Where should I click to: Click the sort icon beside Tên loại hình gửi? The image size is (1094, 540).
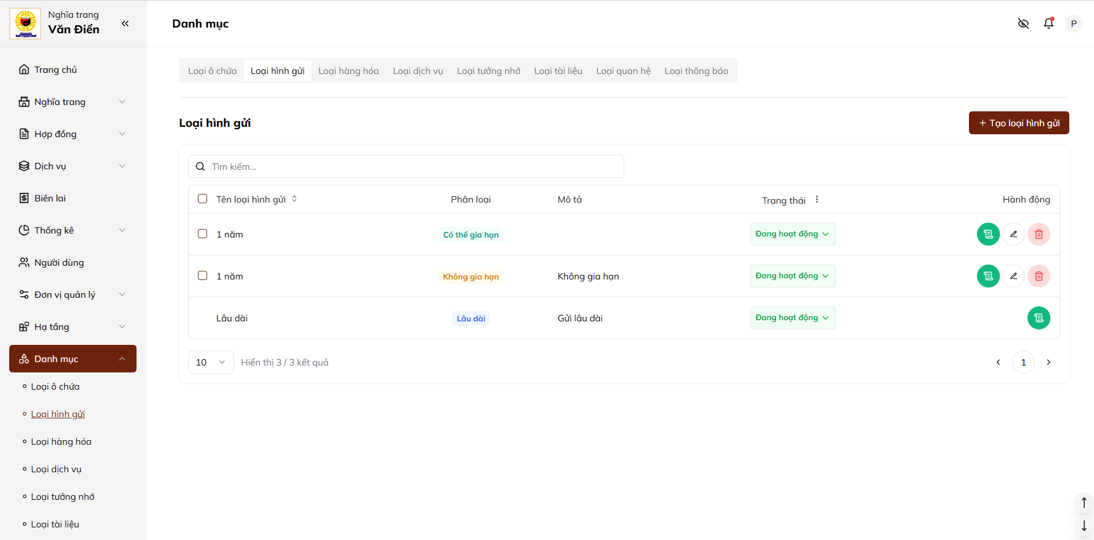click(294, 199)
